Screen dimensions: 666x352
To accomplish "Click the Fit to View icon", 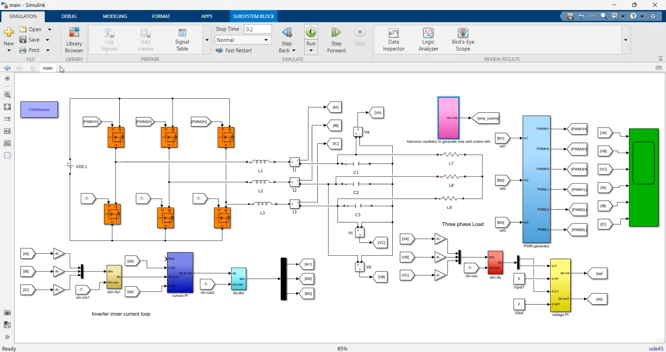I will pos(7,107).
